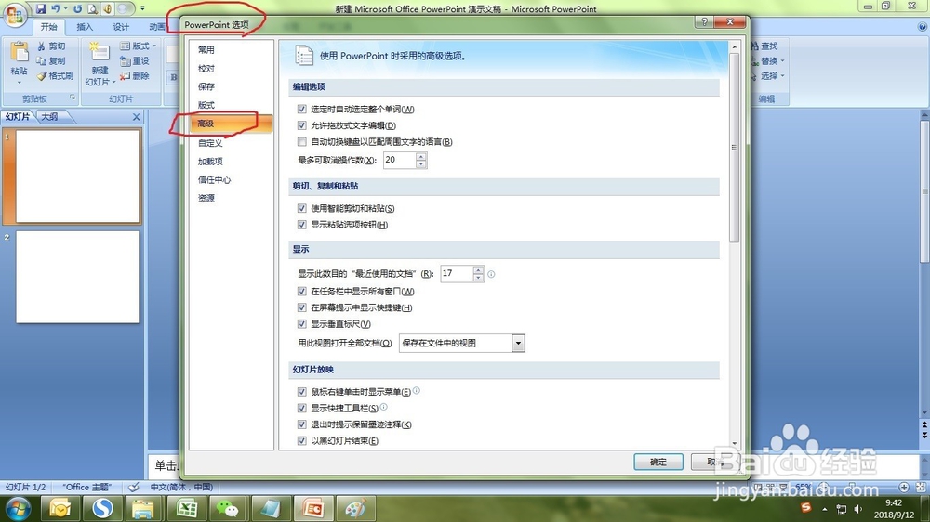This screenshot has width=930, height=522.
Task: Click the 粘贴 (Paste) clipboard icon
Action: [19, 53]
